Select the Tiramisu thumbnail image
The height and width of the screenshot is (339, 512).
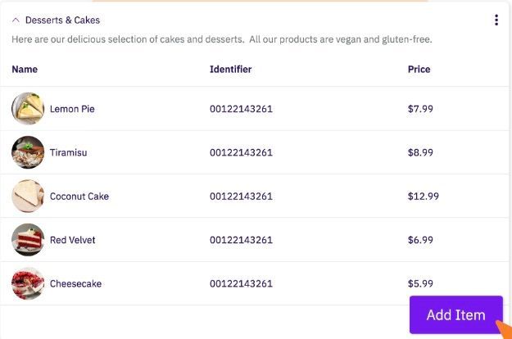tap(28, 152)
